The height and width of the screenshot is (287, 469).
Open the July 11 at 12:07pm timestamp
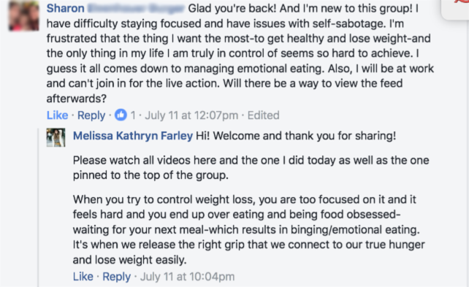coord(191,115)
